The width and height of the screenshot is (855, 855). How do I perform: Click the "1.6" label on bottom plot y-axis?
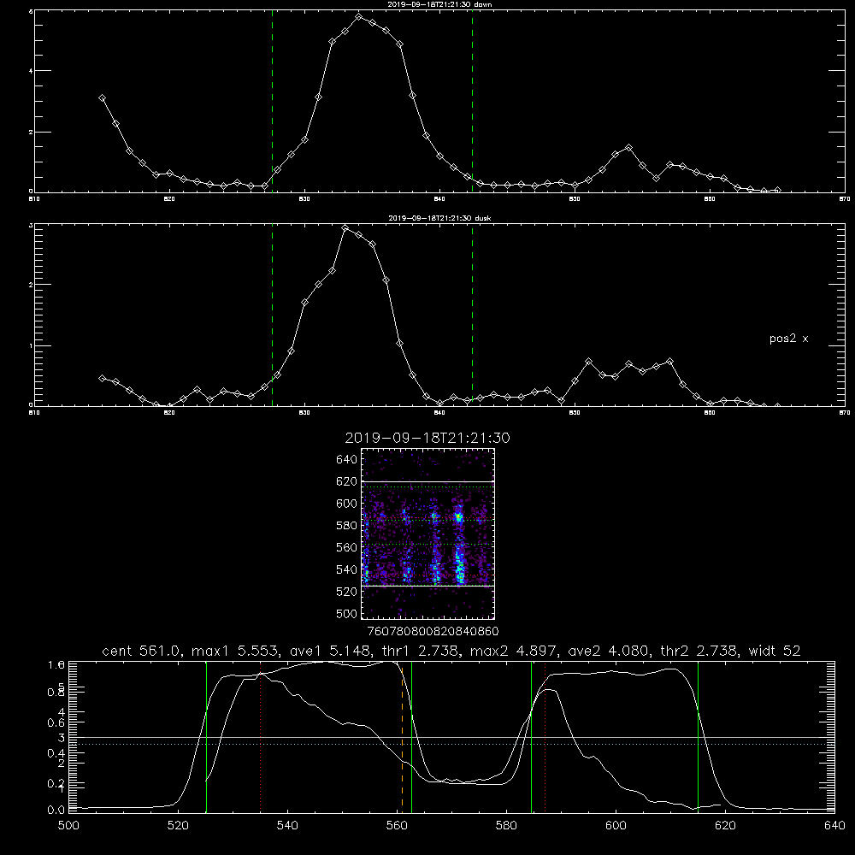click(56, 664)
